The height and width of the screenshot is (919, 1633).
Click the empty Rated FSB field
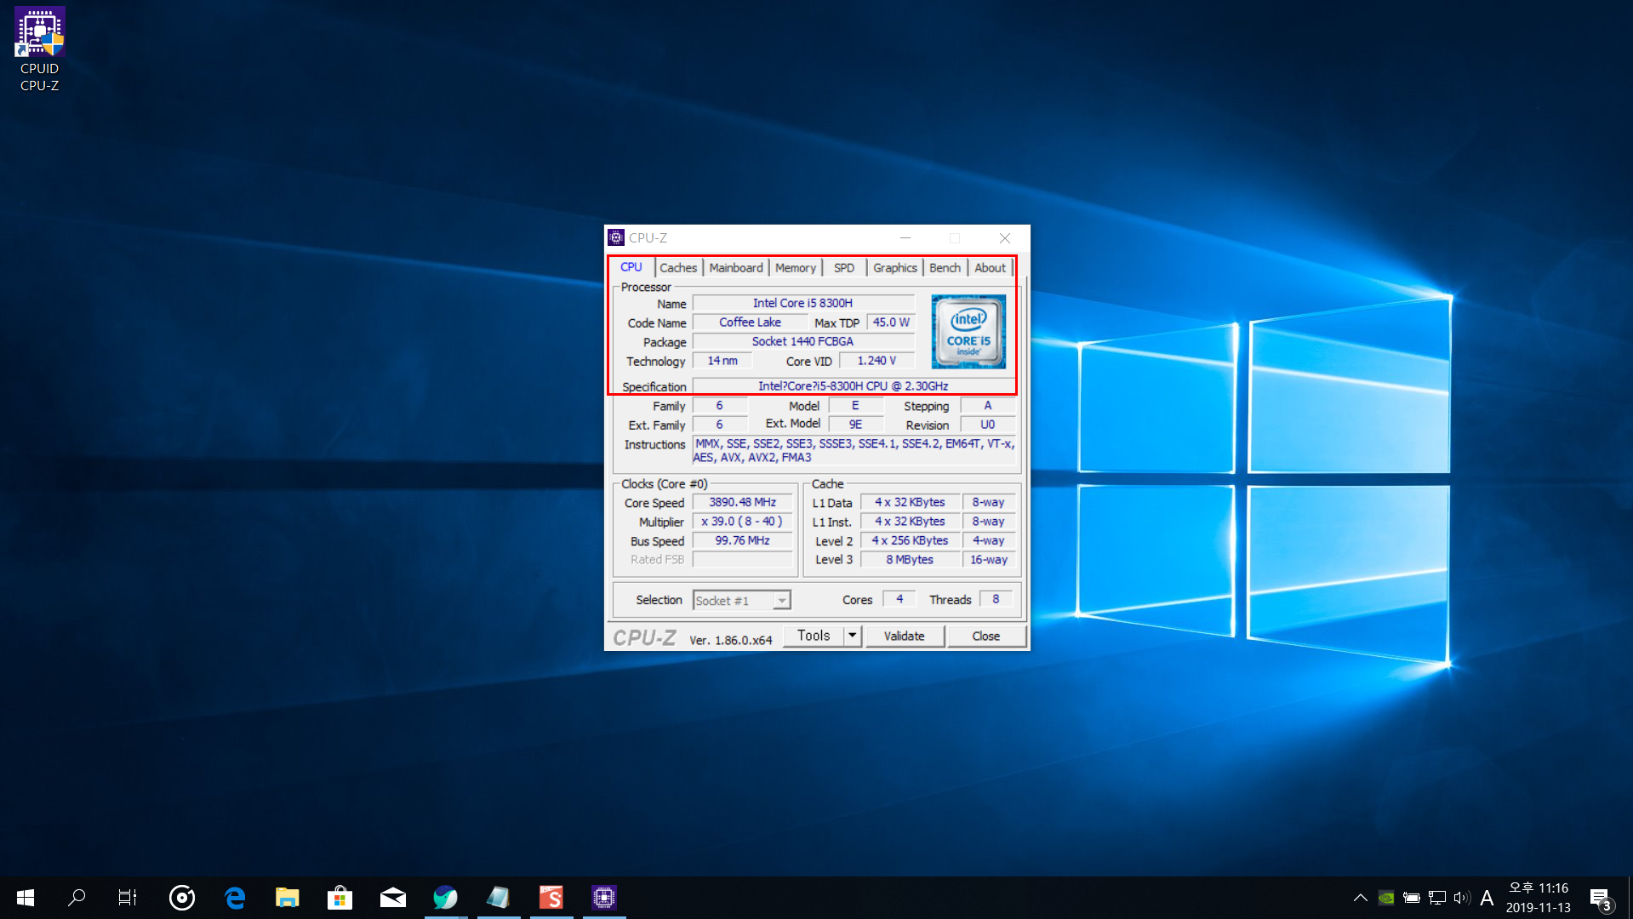coord(743,560)
